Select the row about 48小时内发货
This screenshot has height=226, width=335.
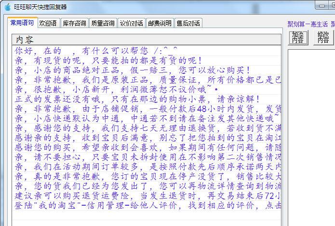click(145, 109)
